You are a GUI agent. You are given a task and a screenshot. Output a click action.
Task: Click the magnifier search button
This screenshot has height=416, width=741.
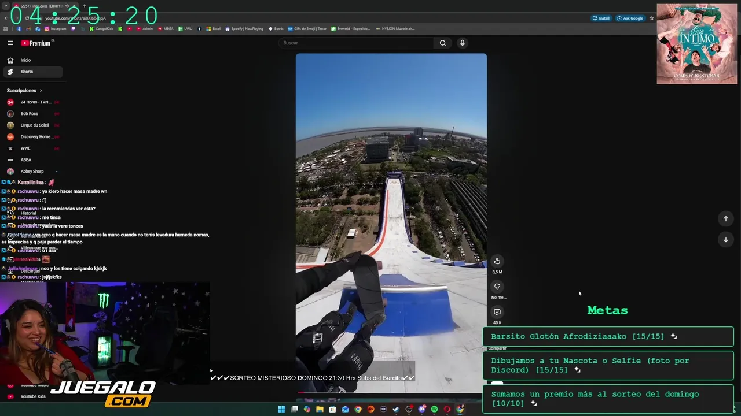pyautogui.click(x=443, y=43)
